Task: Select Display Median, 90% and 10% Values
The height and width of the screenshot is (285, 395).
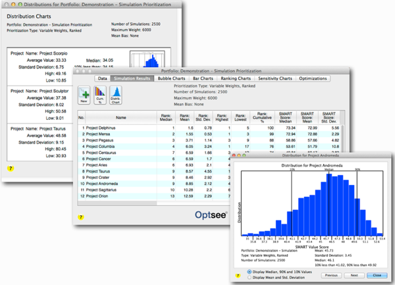Action: [248, 271]
